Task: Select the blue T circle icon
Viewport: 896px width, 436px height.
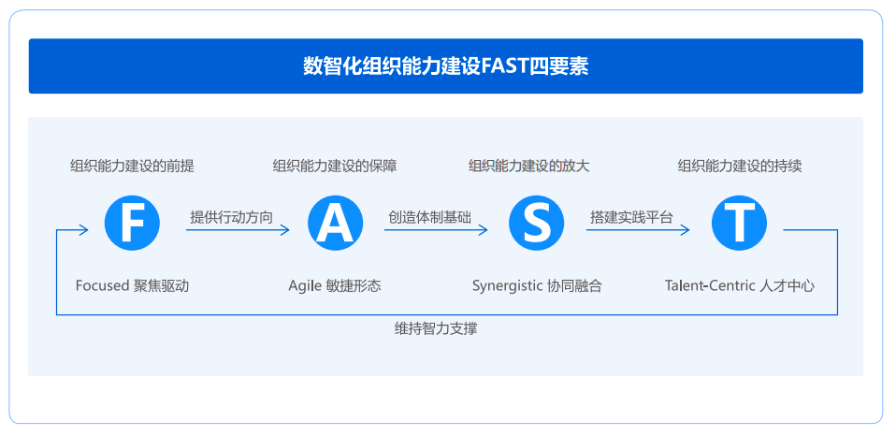Action: tap(739, 223)
